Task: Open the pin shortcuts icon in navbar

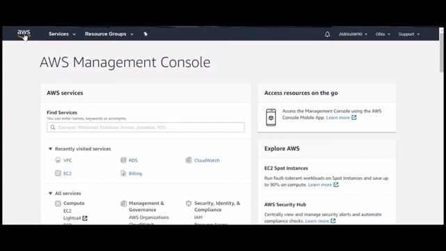Action: pyautogui.click(x=146, y=34)
